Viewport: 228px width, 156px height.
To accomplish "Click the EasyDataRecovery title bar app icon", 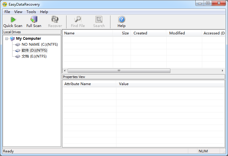I will (5, 4).
